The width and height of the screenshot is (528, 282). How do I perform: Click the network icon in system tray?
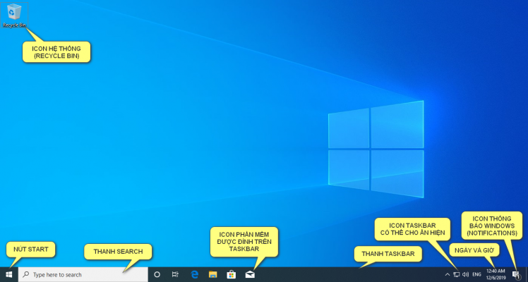point(456,274)
